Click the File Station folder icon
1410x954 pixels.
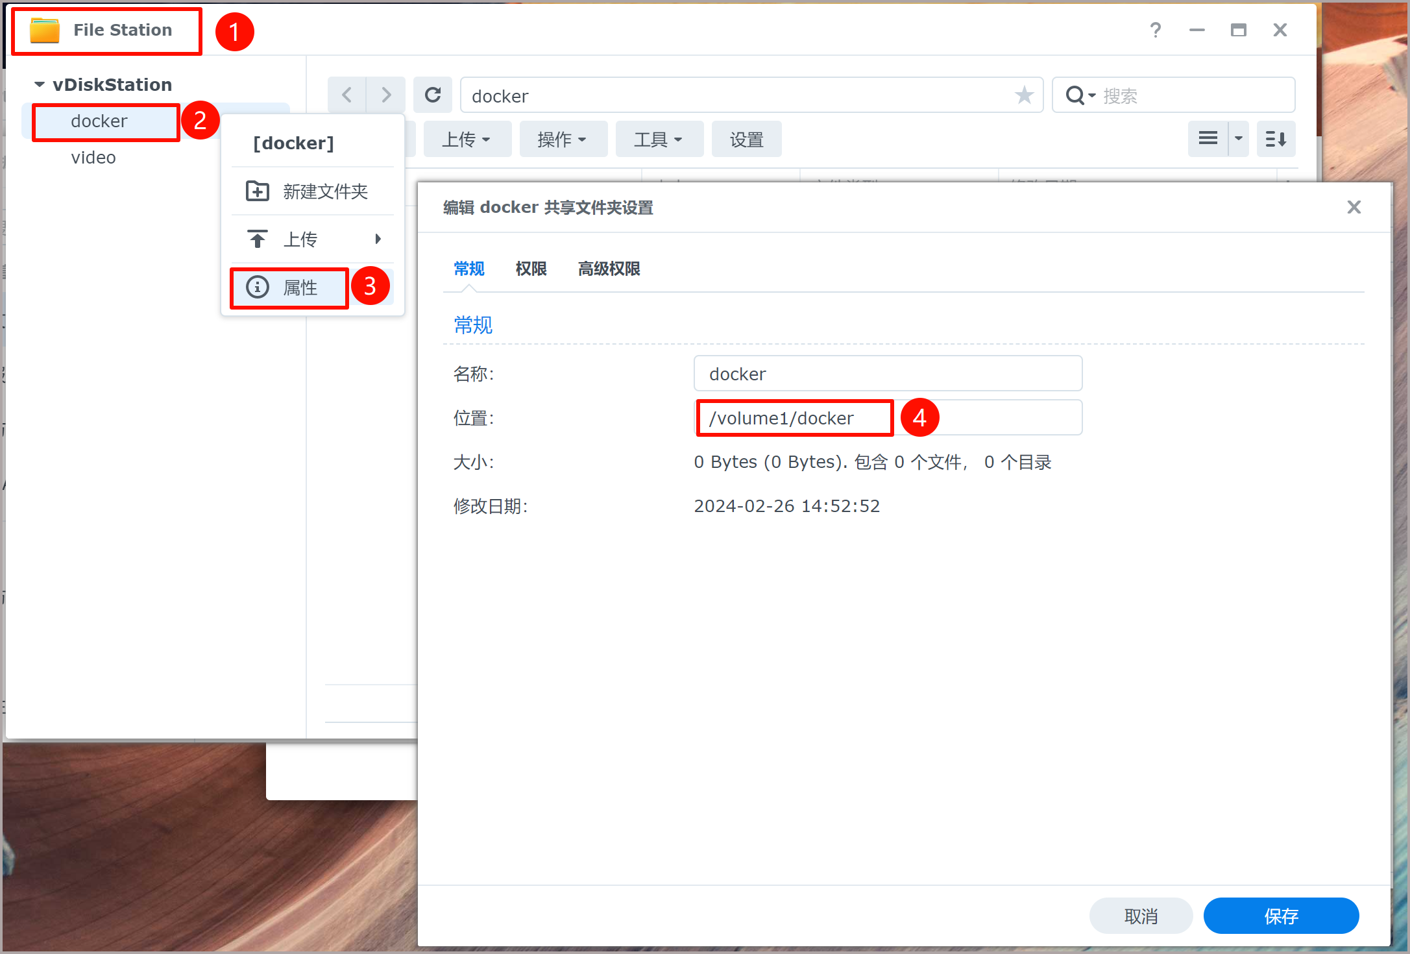tap(45, 31)
